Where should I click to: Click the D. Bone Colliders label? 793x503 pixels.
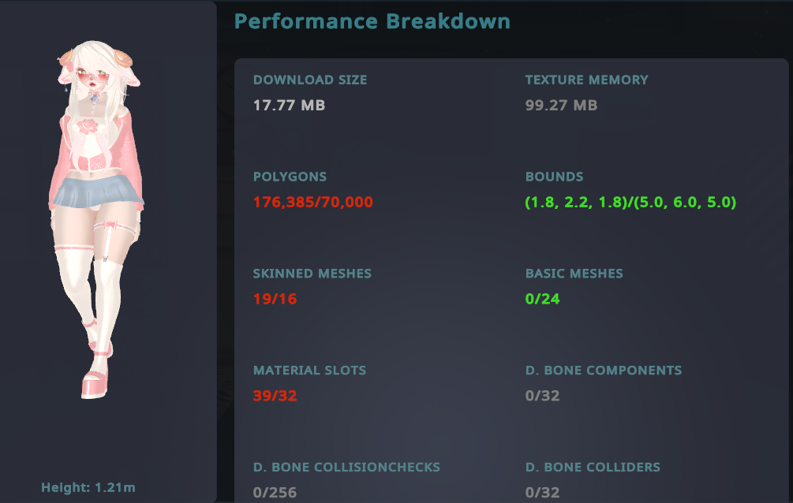click(x=593, y=467)
